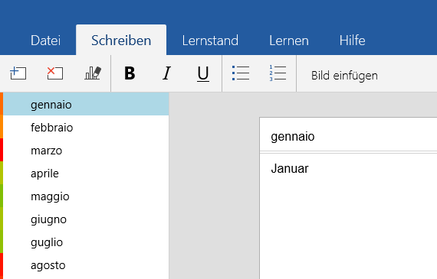Toggle bold formatting
This screenshot has width=437, height=279.
(x=130, y=73)
